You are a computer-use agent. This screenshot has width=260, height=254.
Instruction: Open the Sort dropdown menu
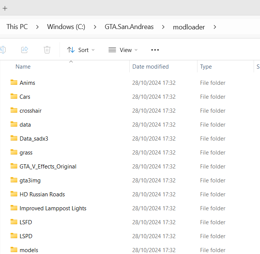pyautogui.click(x=81, y=50)
